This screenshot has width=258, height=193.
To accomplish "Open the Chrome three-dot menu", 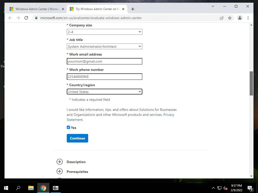I will (x=248, y=18).
